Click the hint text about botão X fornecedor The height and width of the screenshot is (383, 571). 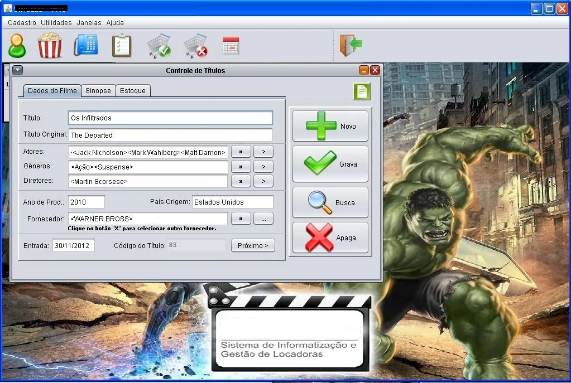click(x=142, y=229)
